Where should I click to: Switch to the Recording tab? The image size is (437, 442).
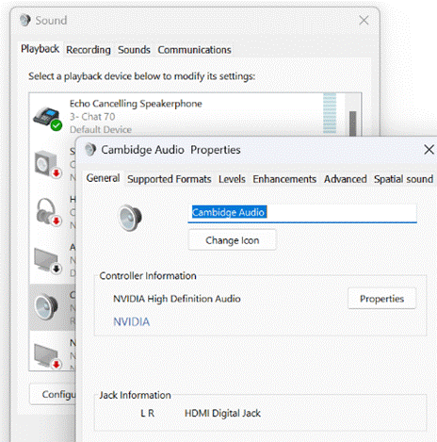tap(89, 50)
